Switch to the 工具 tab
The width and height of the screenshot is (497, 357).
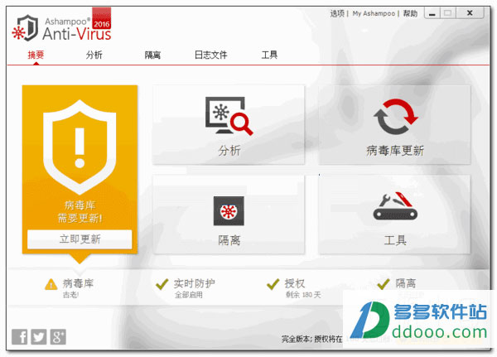tap(269, 55)
